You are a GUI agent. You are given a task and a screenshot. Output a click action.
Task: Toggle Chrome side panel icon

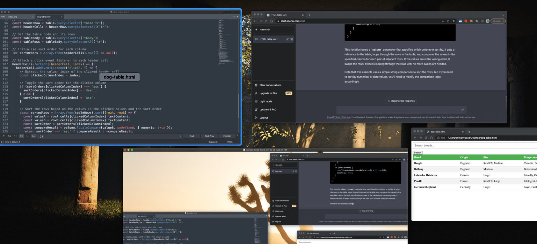482,21
